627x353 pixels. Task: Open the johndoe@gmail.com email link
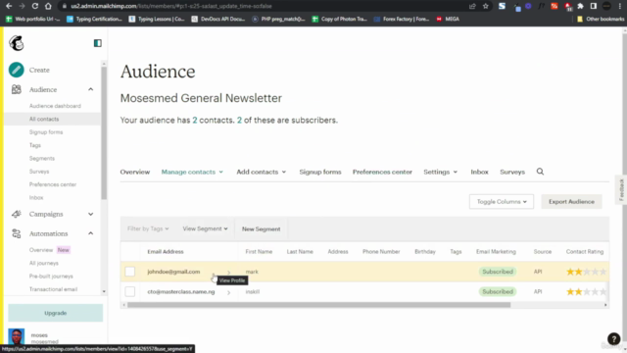tap(173, 272)
